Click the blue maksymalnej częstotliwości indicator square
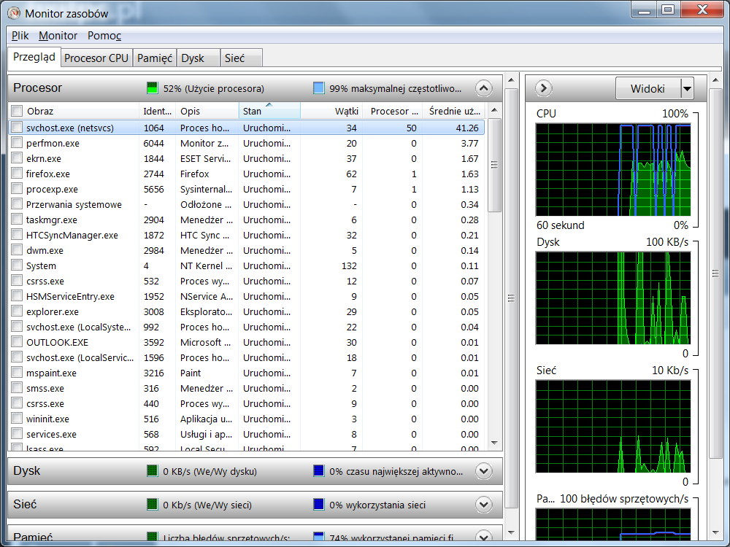The width and height of the screenshot is (730, 547). (319, 88)
